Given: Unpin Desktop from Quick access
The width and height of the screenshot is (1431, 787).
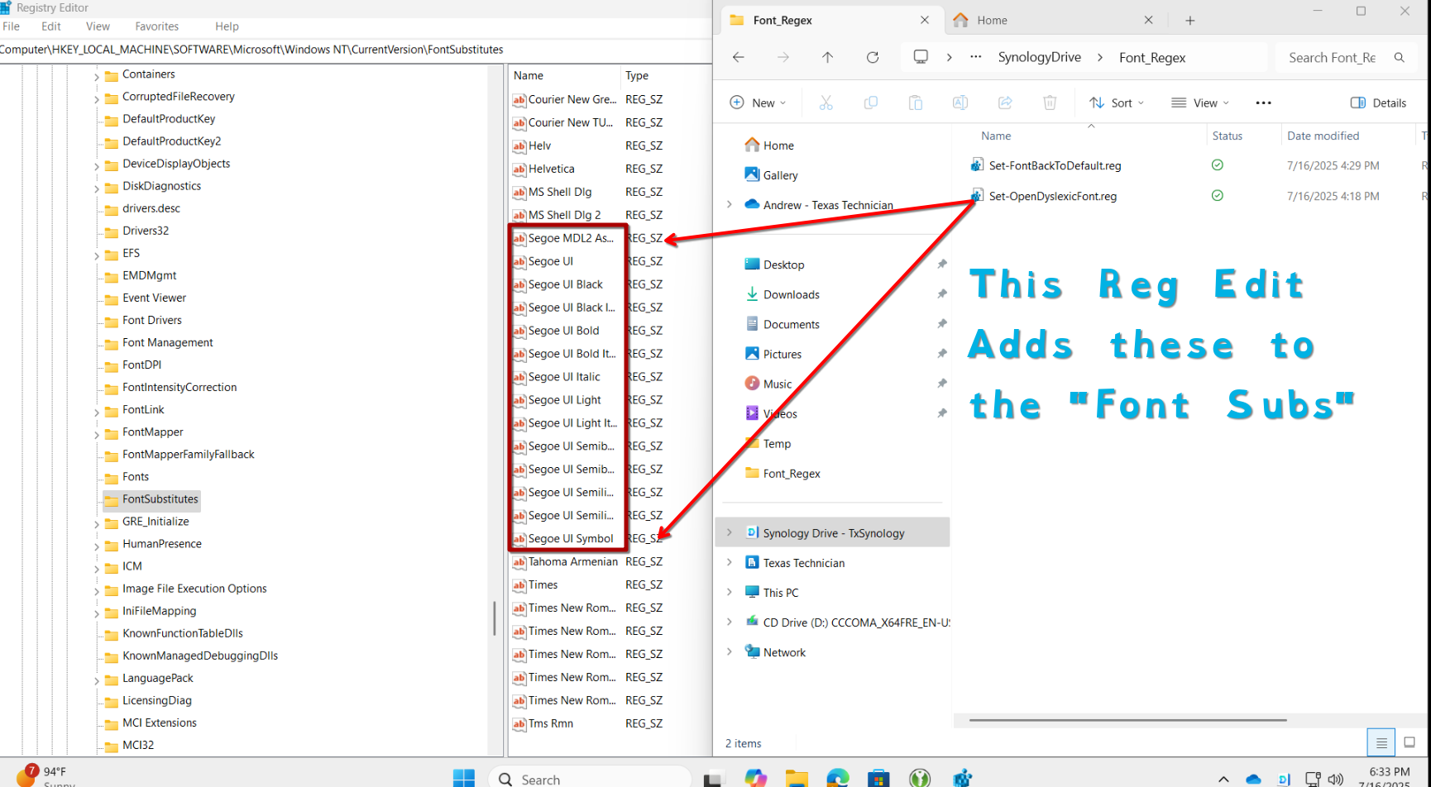Looking at the screenshot, I should pyautogui.click(x=941, y=265).
